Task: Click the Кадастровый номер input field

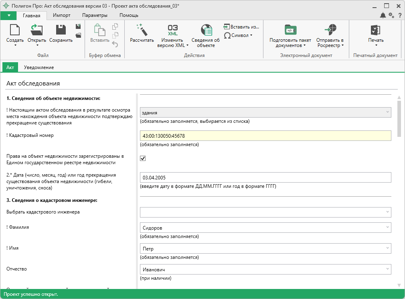Action: (265, 136)
